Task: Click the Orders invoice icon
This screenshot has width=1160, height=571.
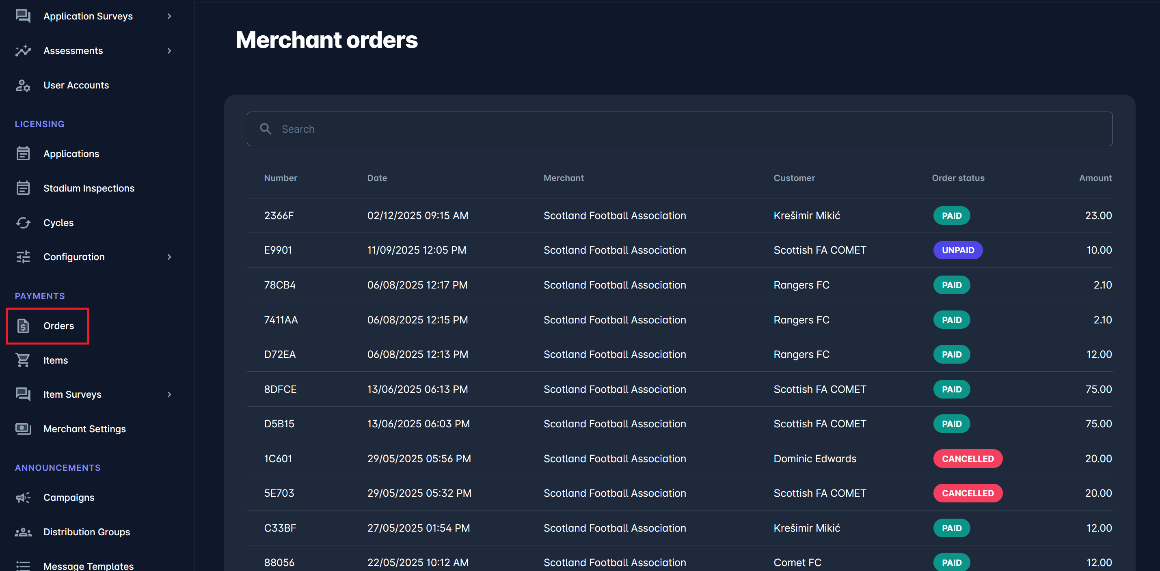Action: (22, 326)
